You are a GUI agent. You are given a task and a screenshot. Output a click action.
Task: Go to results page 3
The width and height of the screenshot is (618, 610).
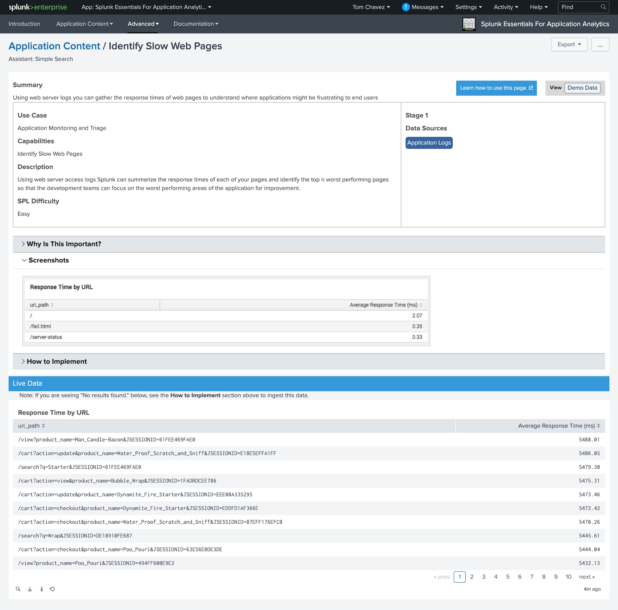(484, 577)
